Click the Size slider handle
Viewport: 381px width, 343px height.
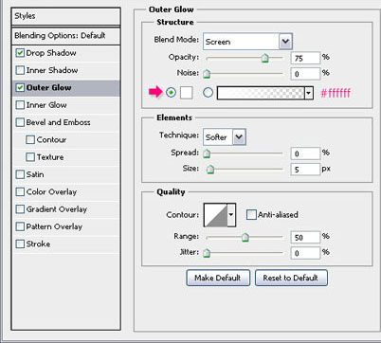(210, 170)
